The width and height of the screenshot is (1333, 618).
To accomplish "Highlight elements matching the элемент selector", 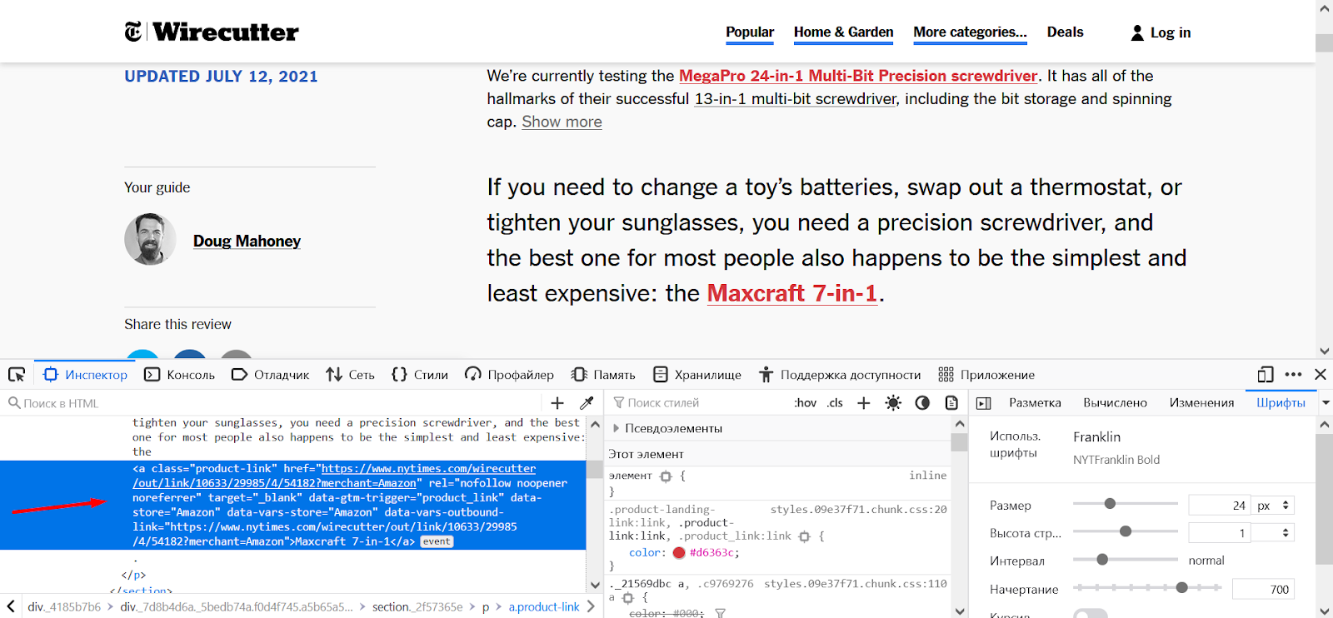I will point(666,476).
